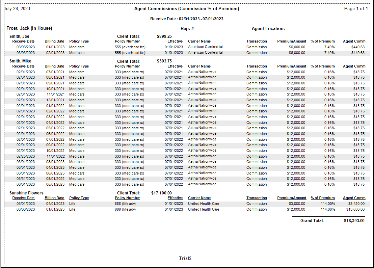Click the Policy Number column header

(127, 41)
